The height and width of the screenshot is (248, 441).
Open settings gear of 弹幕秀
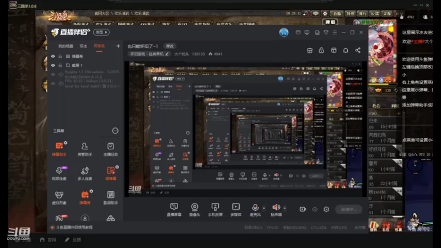[92, 191]
